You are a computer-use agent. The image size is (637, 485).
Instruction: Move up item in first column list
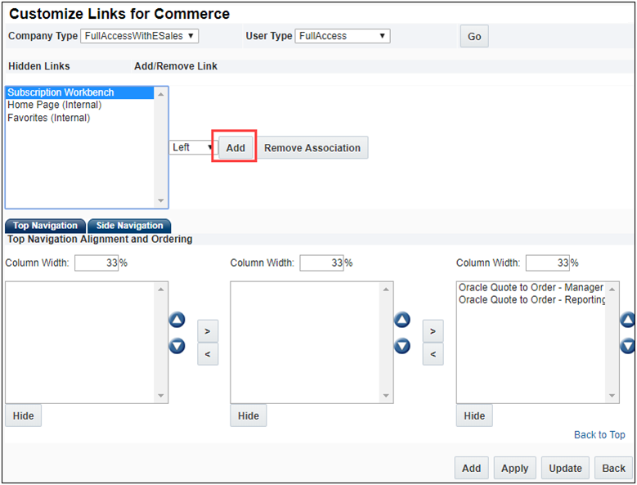click(177, 320)
